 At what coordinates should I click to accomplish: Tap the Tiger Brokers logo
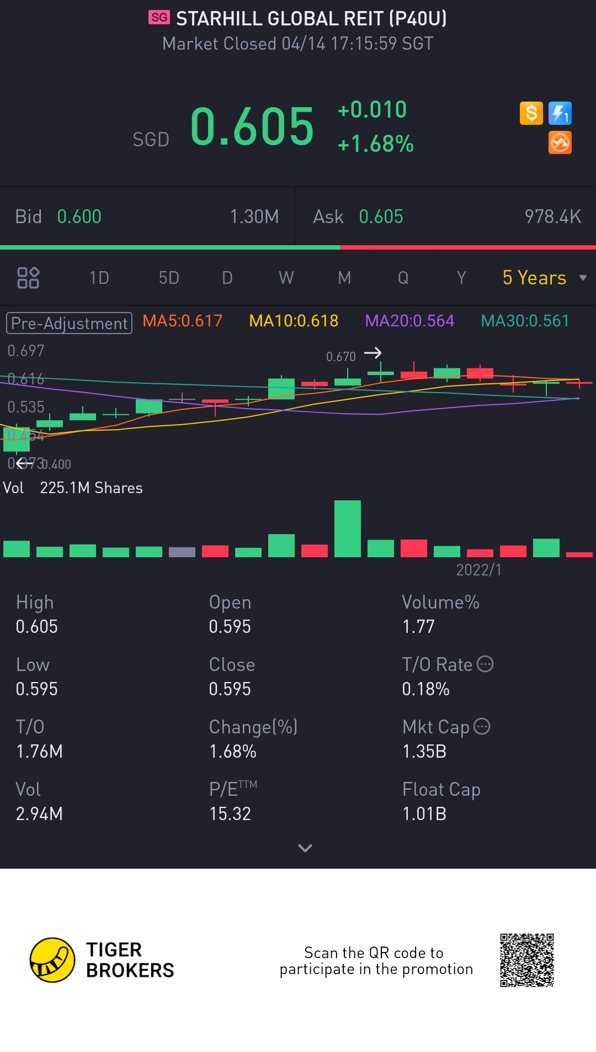pyautogui.click(x=102, y=960)
